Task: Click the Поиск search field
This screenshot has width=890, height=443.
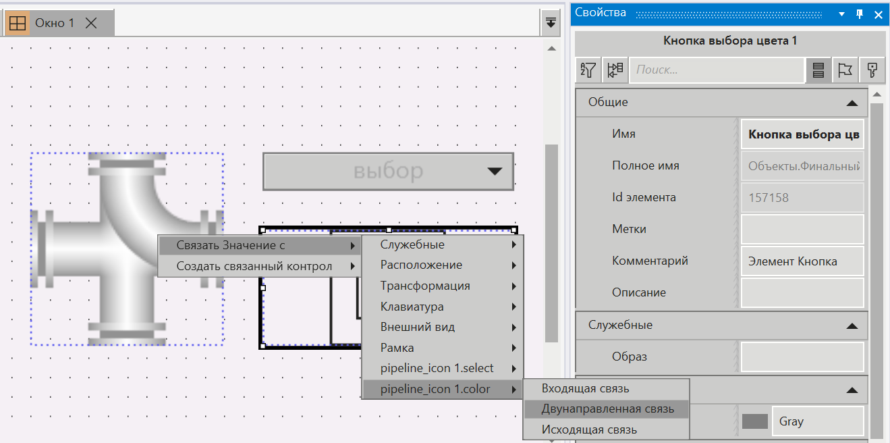Action: pos(717,70)
